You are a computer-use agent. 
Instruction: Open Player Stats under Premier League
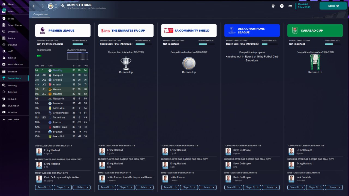[x=63, y=187]
